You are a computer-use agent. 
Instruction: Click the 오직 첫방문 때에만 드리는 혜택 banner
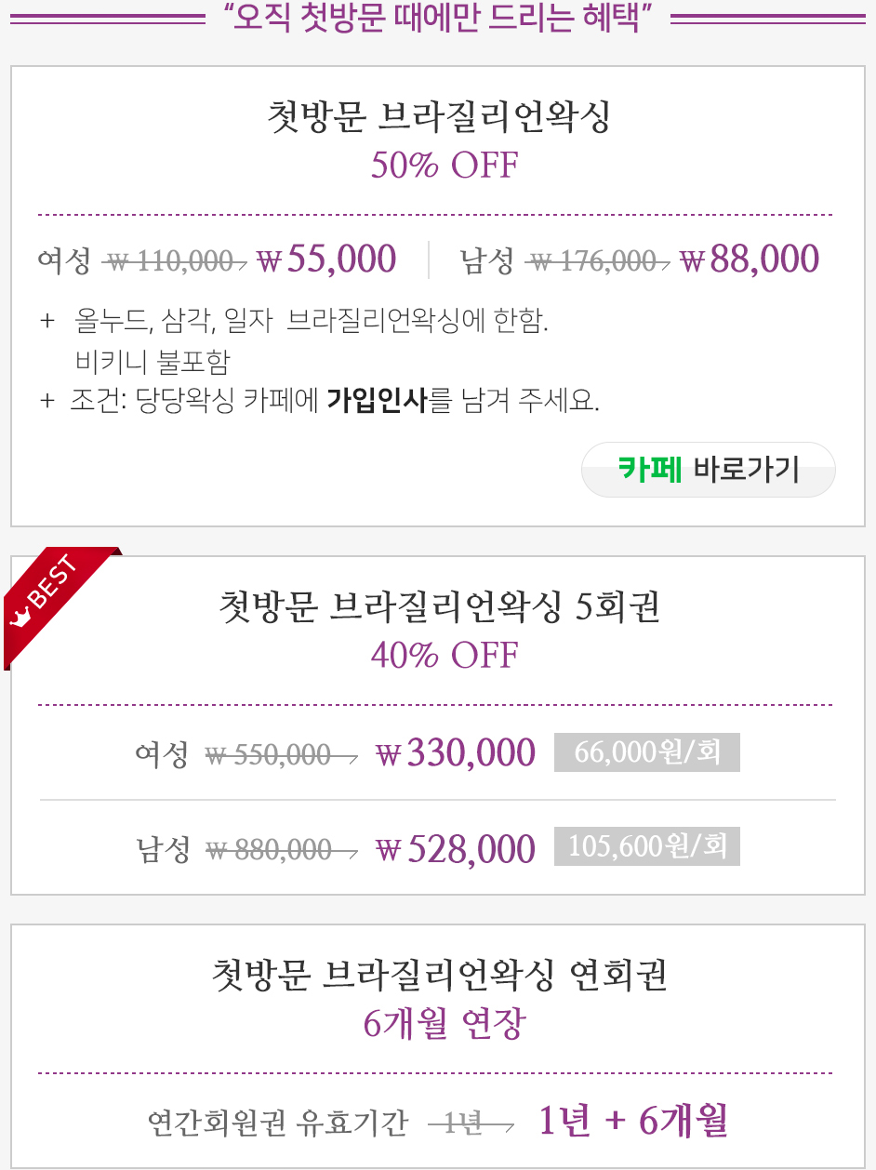(x=437, y=19)
